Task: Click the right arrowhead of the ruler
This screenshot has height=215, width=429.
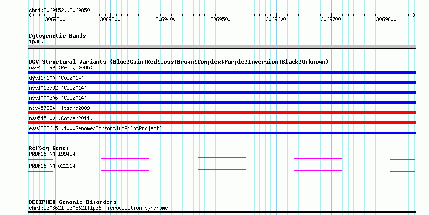Action: coord(414,15)
